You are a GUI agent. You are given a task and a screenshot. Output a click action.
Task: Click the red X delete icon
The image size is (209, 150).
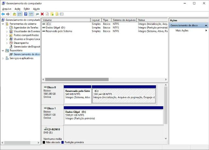42,14
